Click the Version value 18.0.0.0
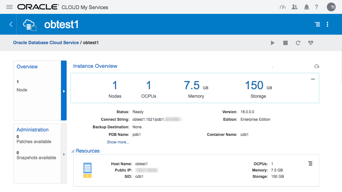342x192 pixels. tap(247, 112)
